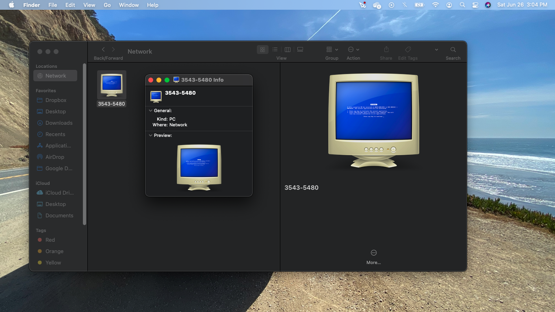The height and width of the screenshot is (312, 555).
Task: Open the Edit menu
Action: (70, 5)
